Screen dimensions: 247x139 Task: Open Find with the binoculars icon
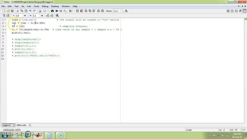52,11
